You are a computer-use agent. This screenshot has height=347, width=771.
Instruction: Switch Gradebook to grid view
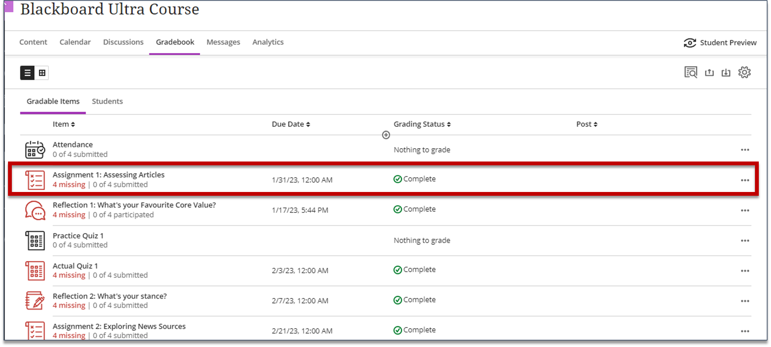point(42,72)
